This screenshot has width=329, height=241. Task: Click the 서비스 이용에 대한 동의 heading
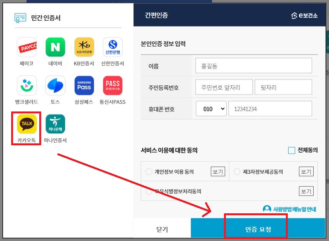[169, 150]
